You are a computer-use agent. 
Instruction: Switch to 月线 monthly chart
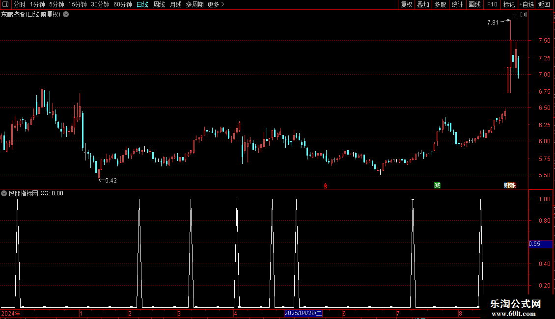click(175, 4)
